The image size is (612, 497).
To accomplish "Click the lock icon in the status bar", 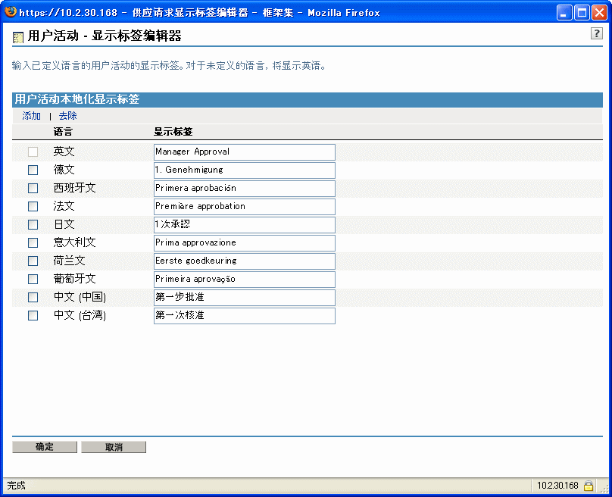I will click(587, 486).
